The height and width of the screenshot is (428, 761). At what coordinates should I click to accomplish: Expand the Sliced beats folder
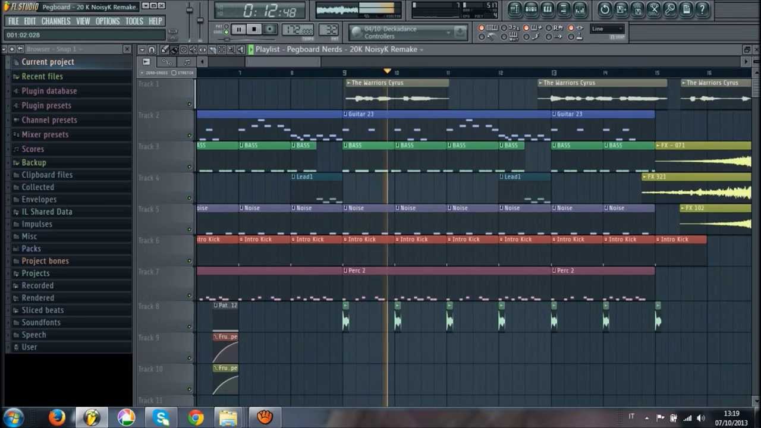pos(42,310)
